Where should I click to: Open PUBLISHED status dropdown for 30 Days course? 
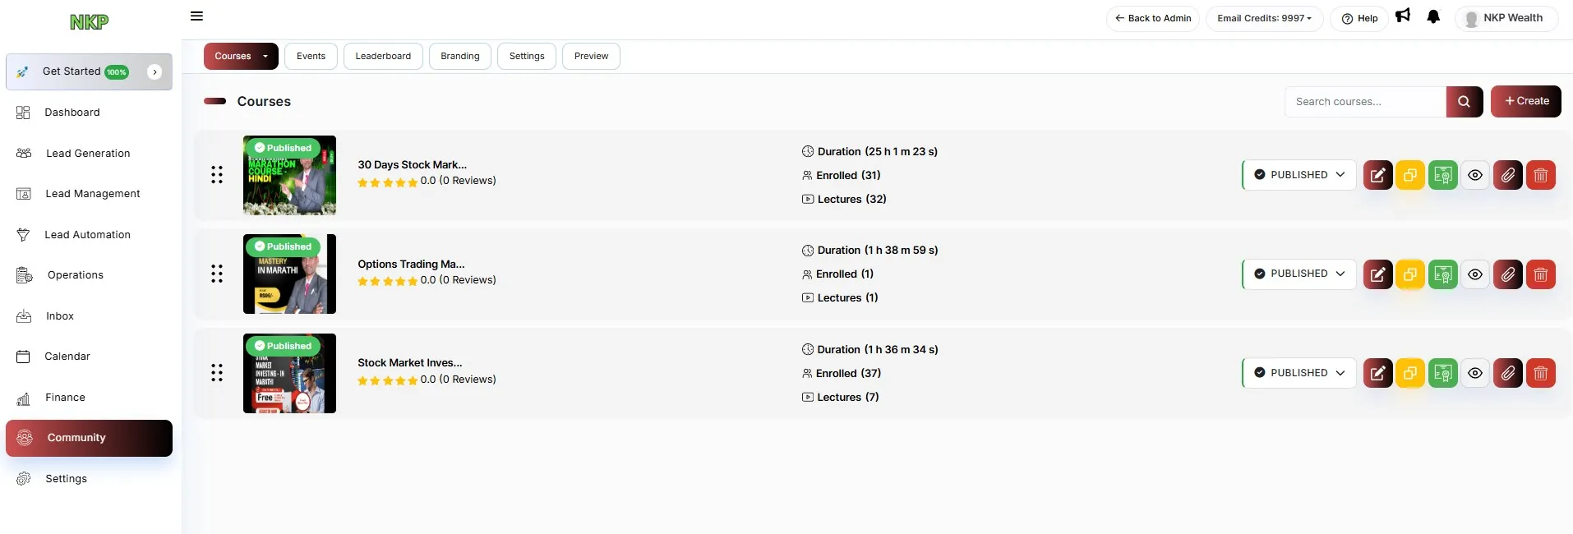coord(1299,175)
